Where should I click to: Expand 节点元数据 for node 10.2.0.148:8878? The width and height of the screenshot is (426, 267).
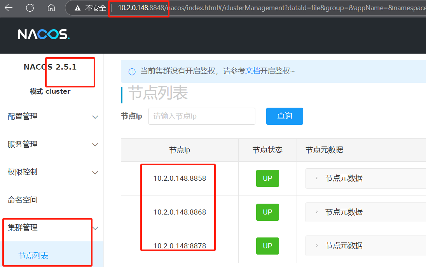click(x=317, y=246)
